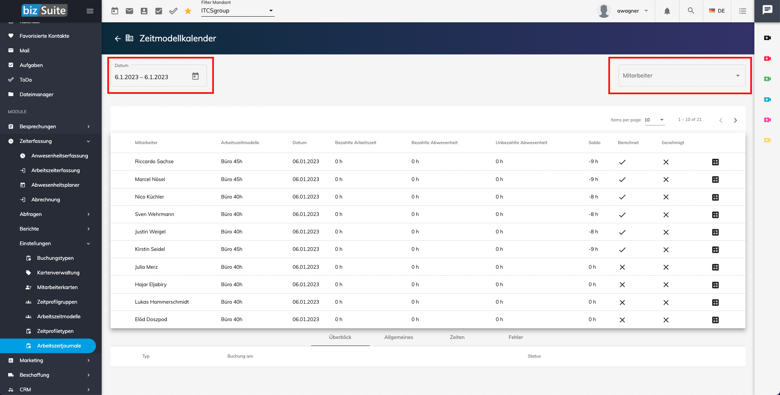Open calculation icon for Riccardo Sachse row
The height and width of the screenshot is (395, 780).
pyautogui.click(x=715, y=162)
